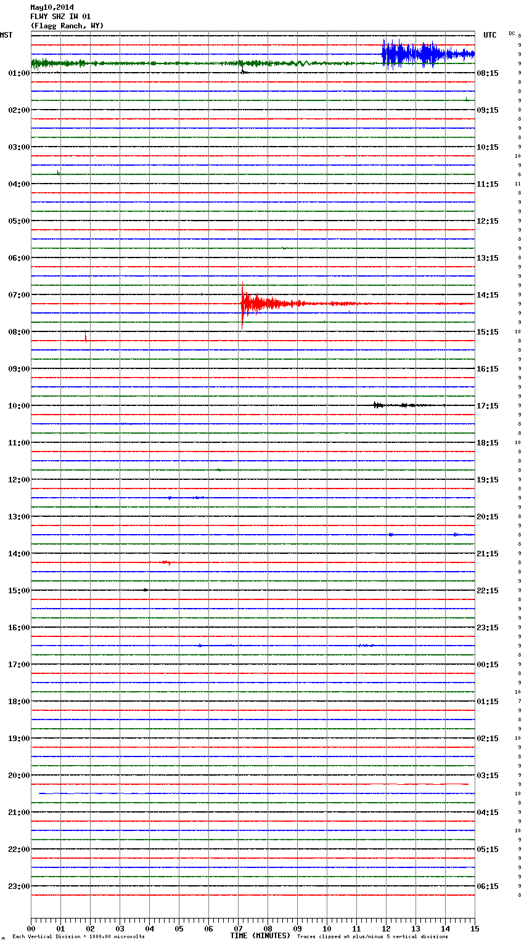The height and width of the screenshot is (945, 524).
Task: Click the 09:15 UTC time label
Action: pyautogui.click(x=488, y=110)
